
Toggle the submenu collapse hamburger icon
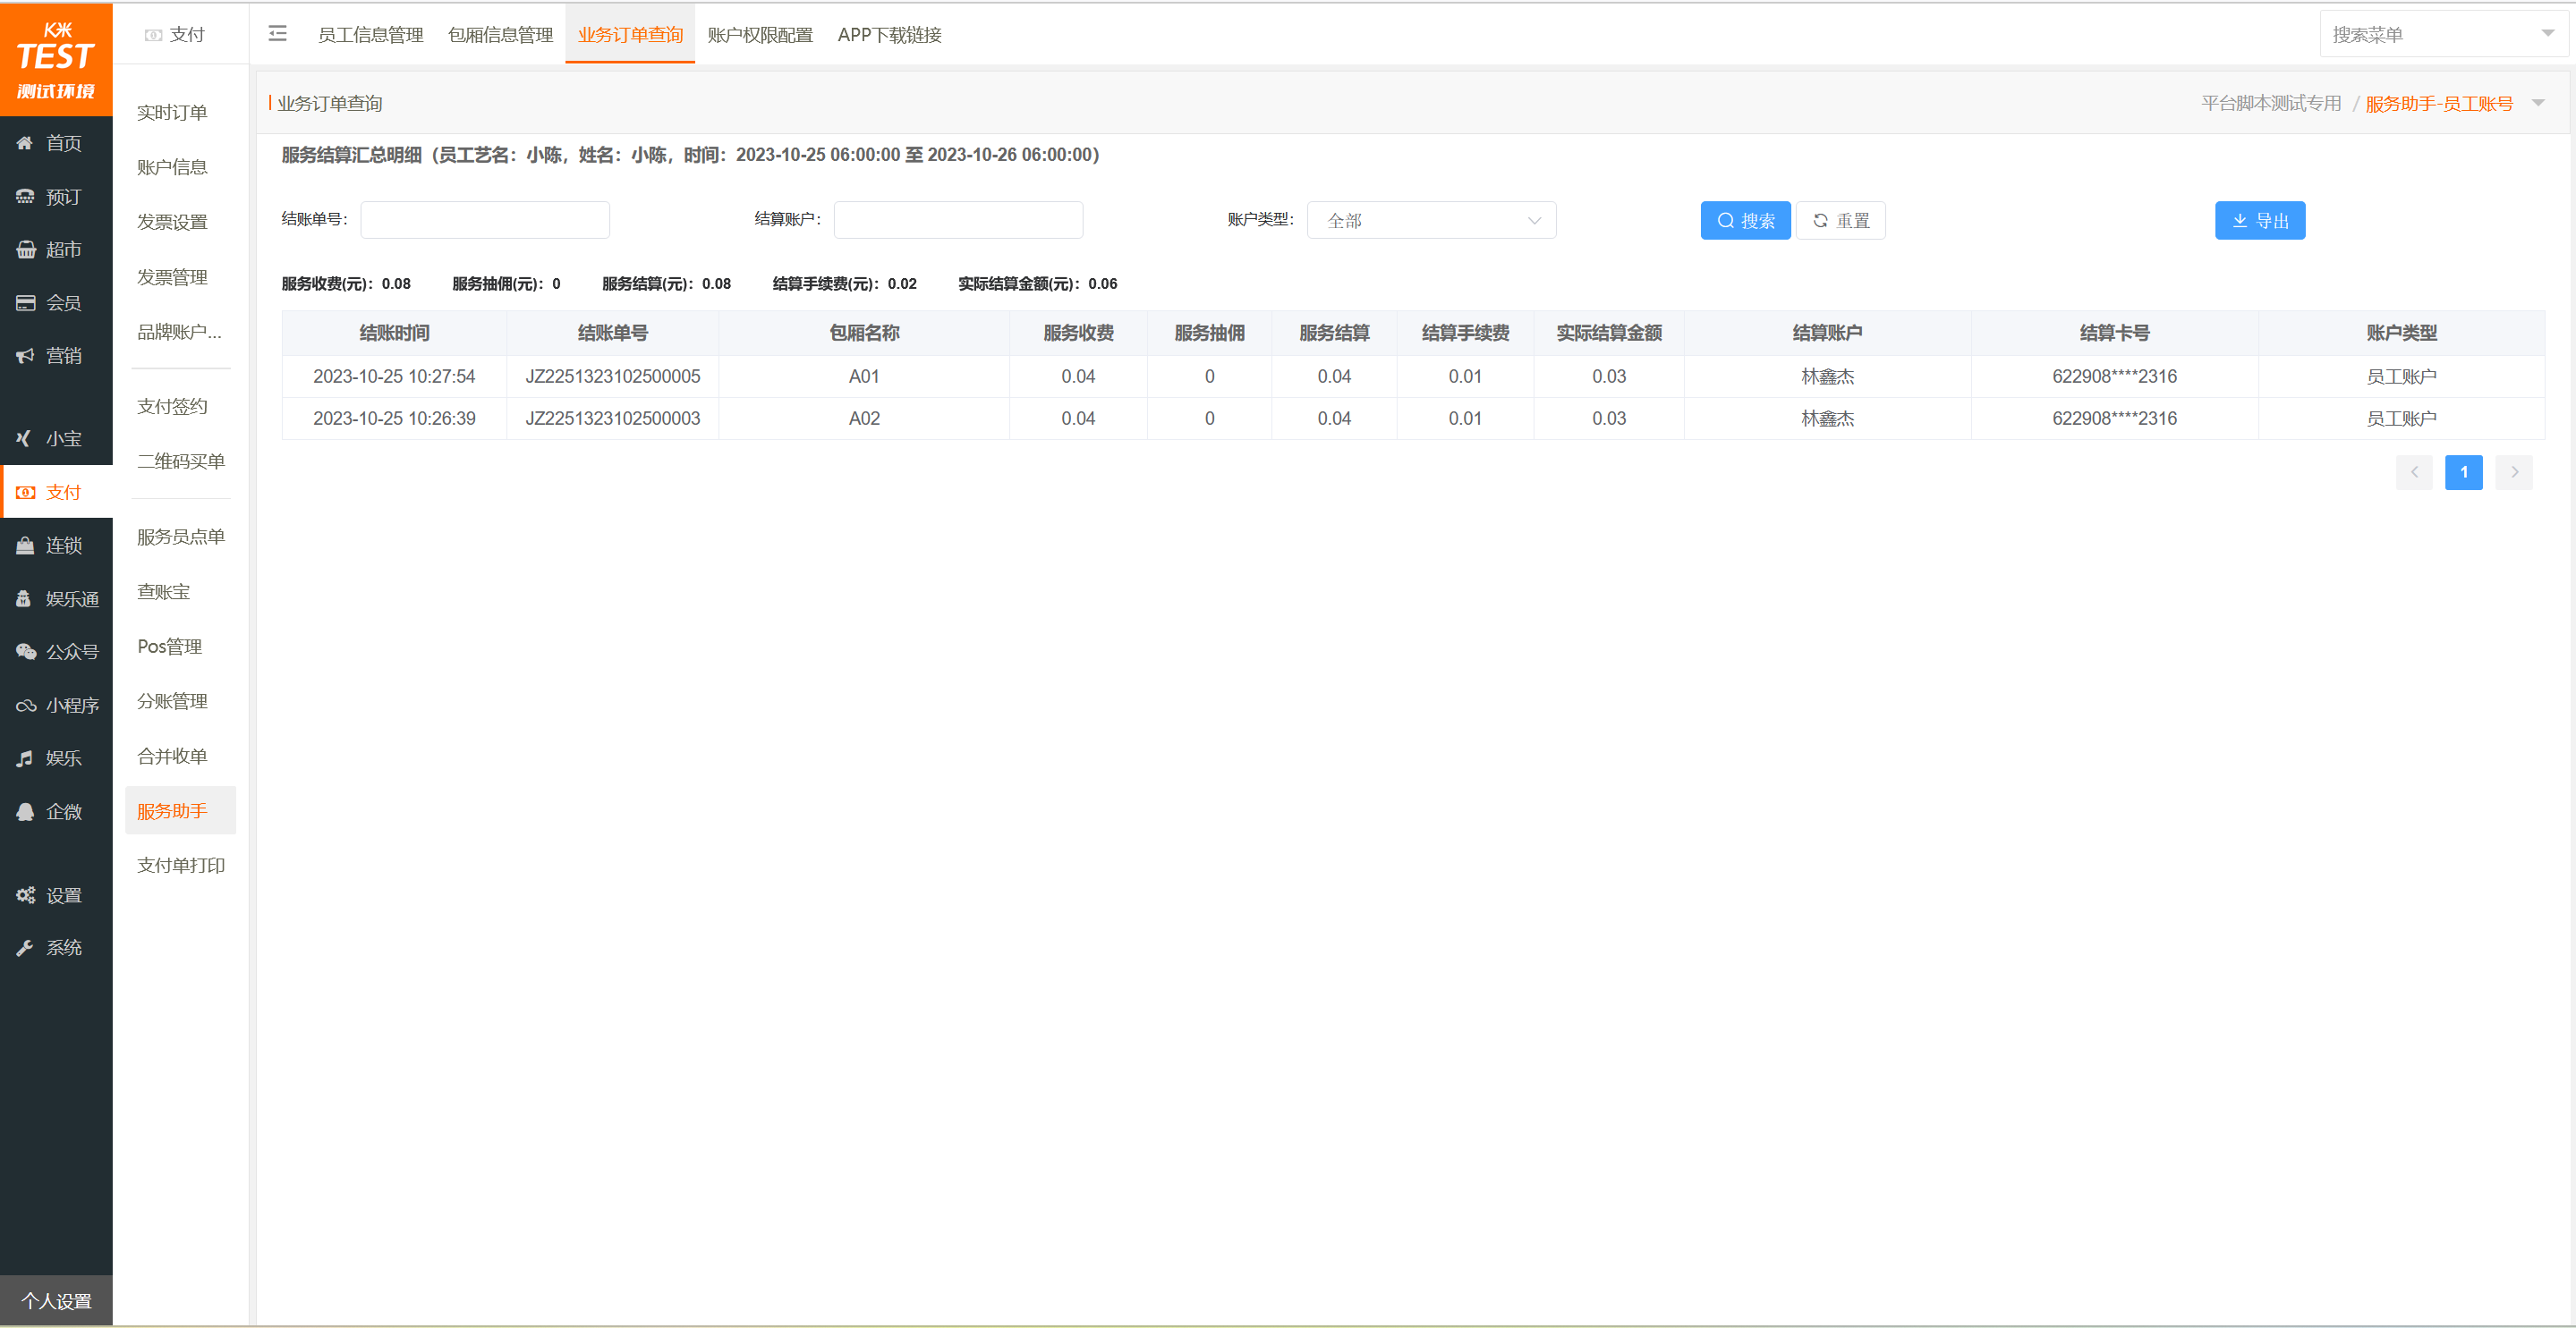(278, 34)
